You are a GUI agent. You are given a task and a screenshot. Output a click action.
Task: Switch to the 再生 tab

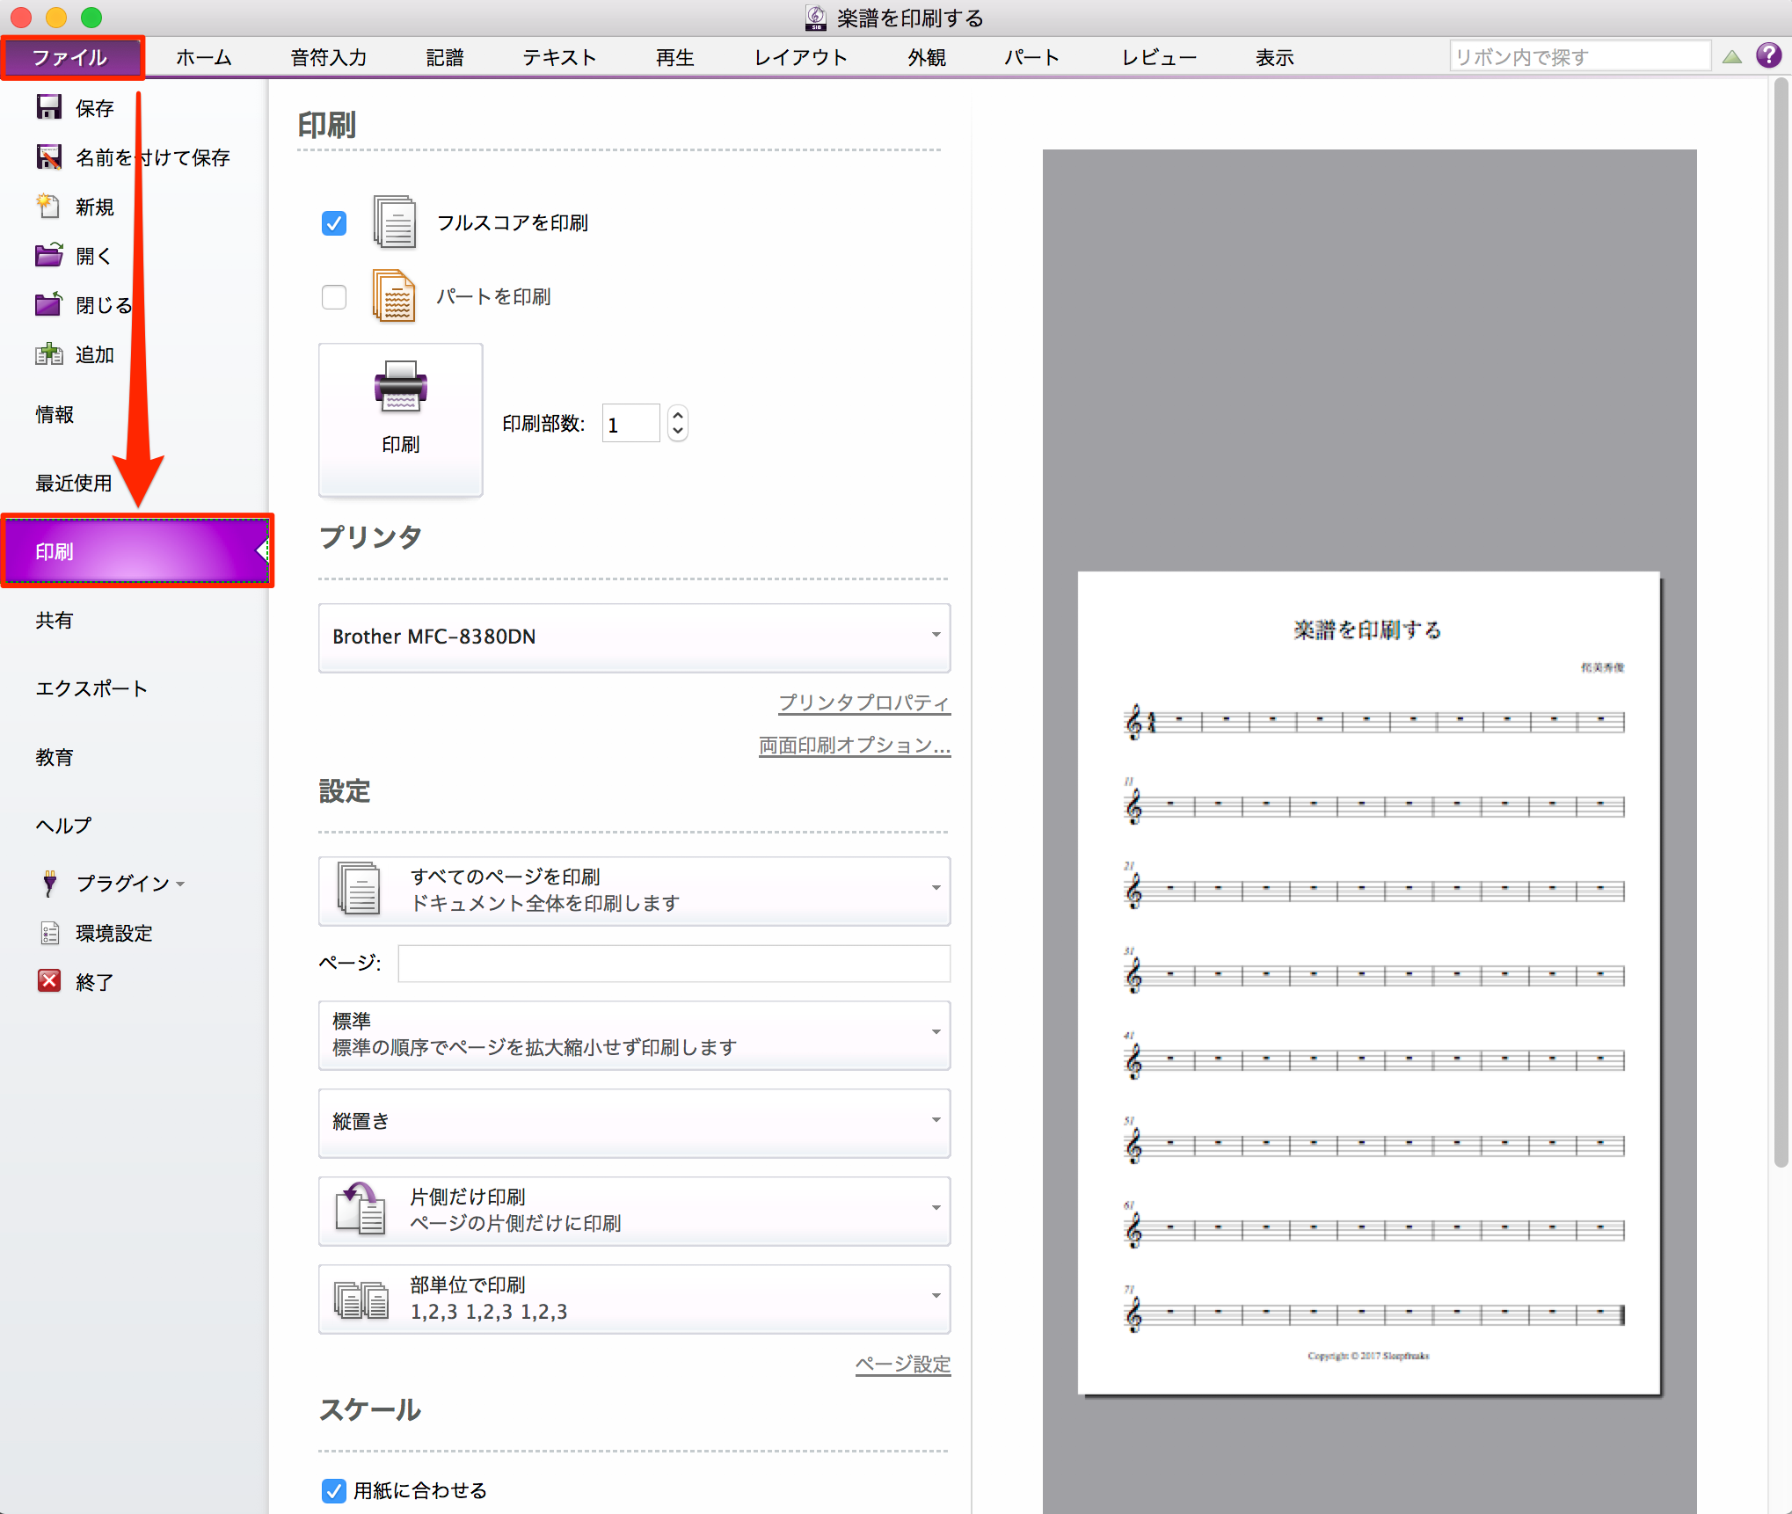675,57
